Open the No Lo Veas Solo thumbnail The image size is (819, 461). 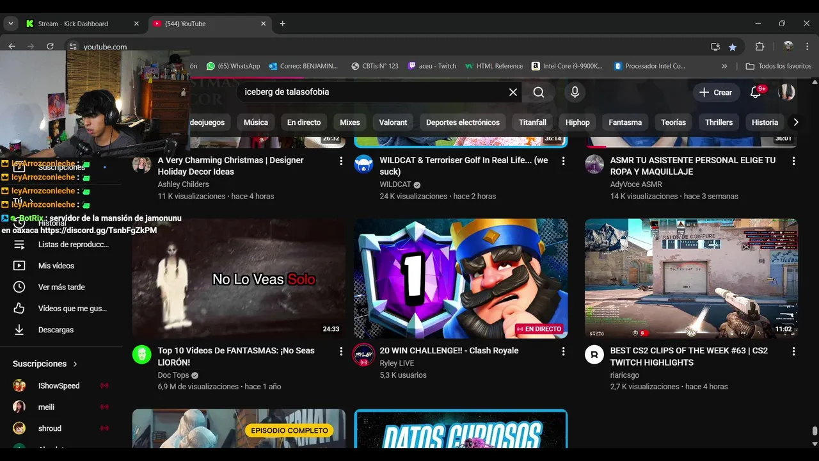[239, 279]
